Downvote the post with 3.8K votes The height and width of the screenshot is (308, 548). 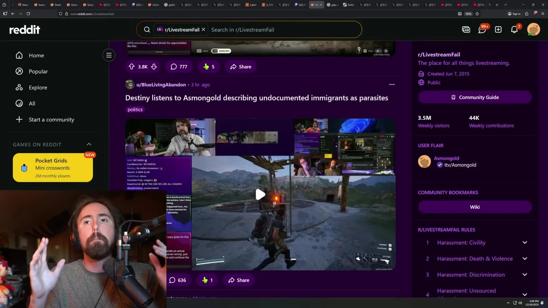coord(154,67)
